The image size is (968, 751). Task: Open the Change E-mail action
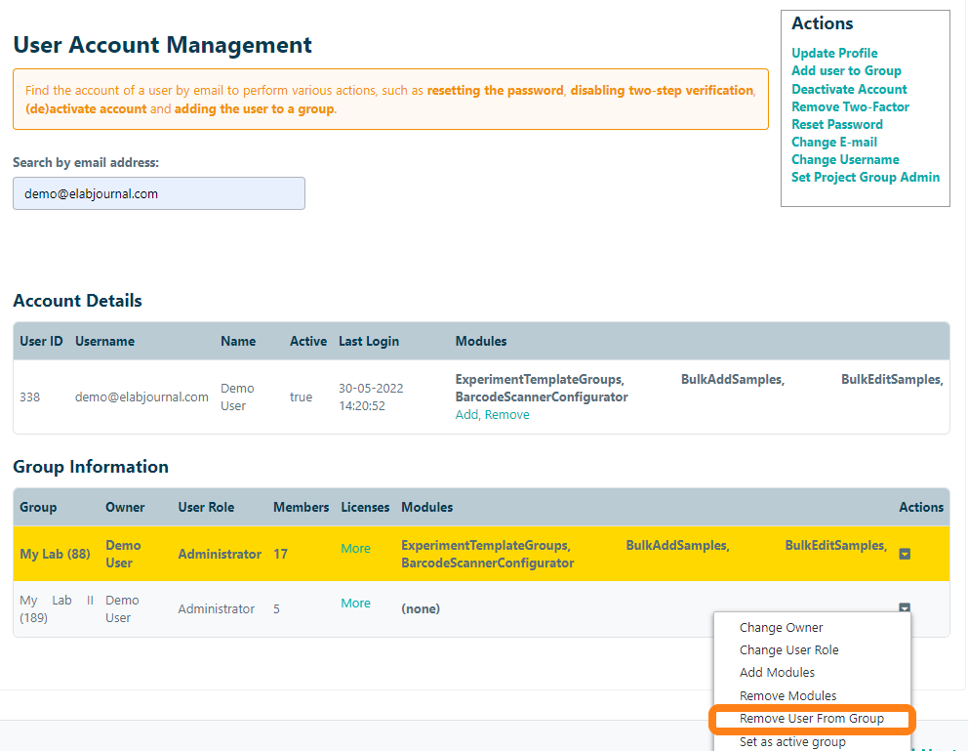[x=833, y=142]
